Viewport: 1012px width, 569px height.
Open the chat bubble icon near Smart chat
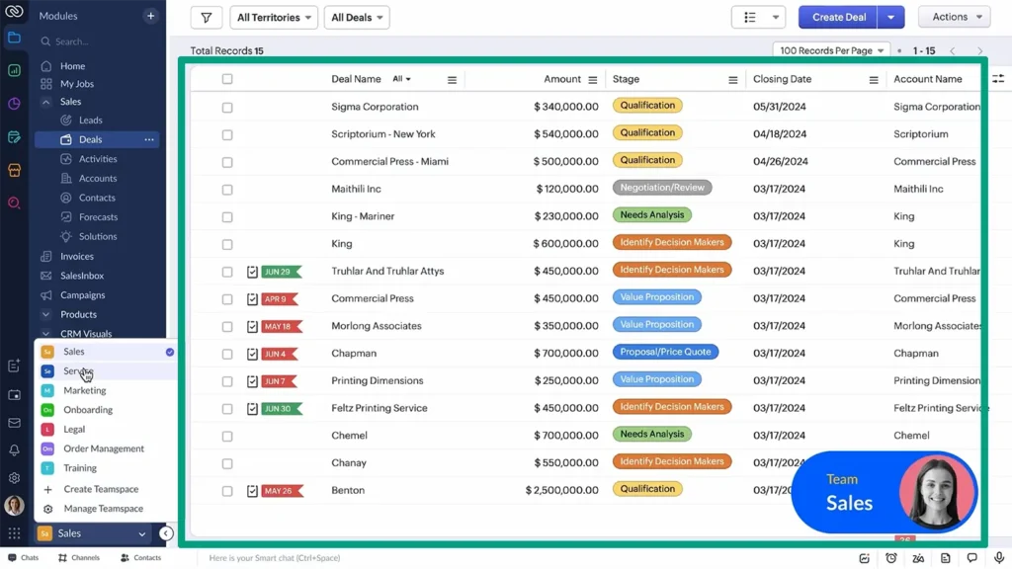pos(972,557)
